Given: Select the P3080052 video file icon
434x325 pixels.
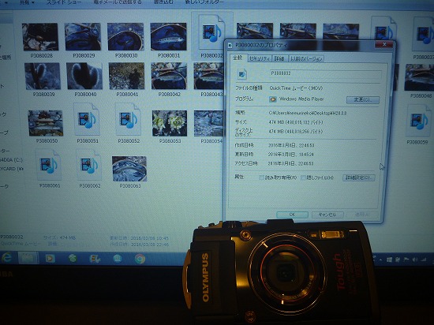Looking at the screenshot, I should (x=128, y=119).
